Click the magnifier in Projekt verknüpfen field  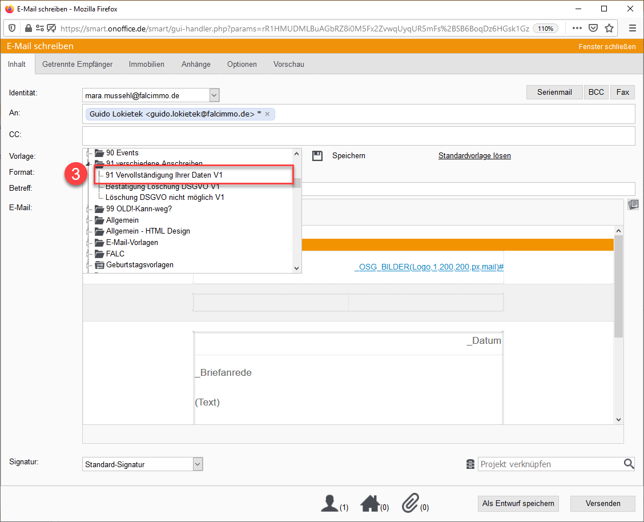point(629,464)
